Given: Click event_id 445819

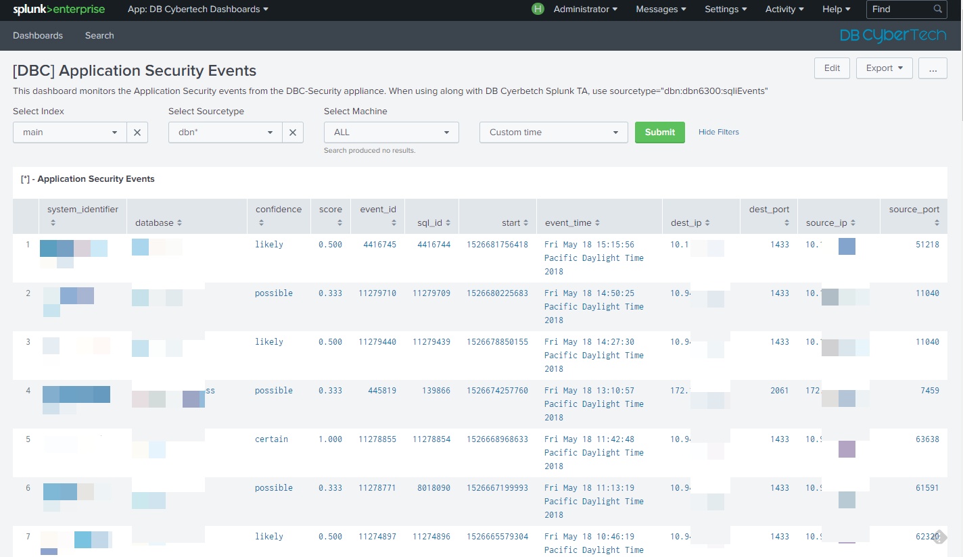Looking at the screenshot, I should (382, 391).
